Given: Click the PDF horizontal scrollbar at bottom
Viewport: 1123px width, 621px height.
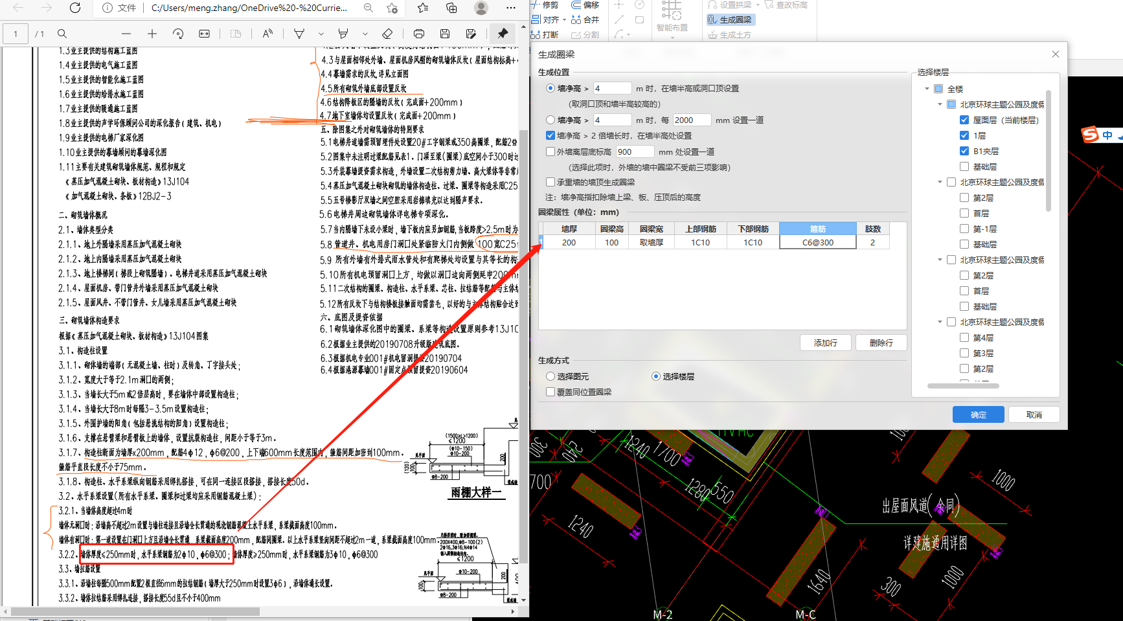Looking at the screenshot, I should coord(135,611).
